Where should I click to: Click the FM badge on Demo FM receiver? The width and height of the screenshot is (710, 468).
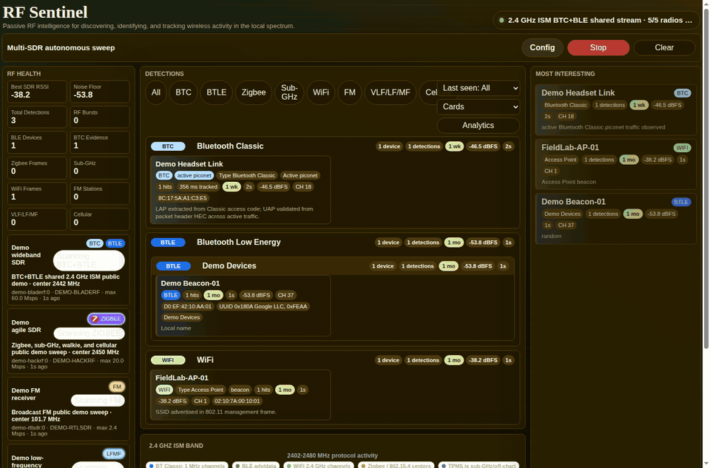[117, 387]
